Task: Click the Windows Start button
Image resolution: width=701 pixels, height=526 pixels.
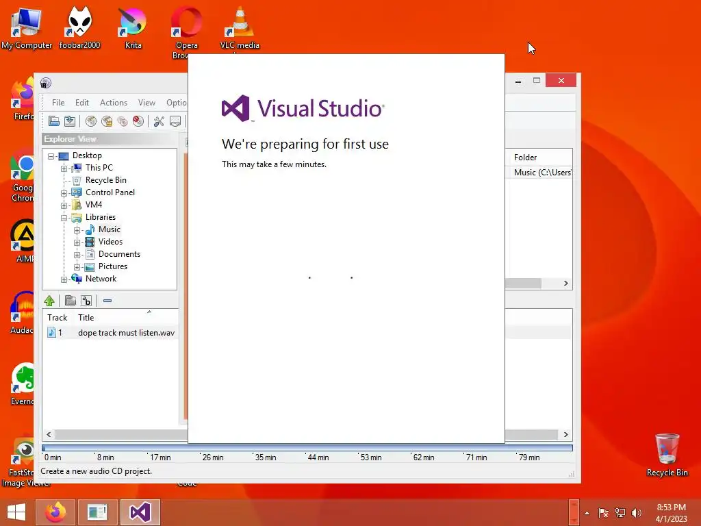Action: [16, 512]
